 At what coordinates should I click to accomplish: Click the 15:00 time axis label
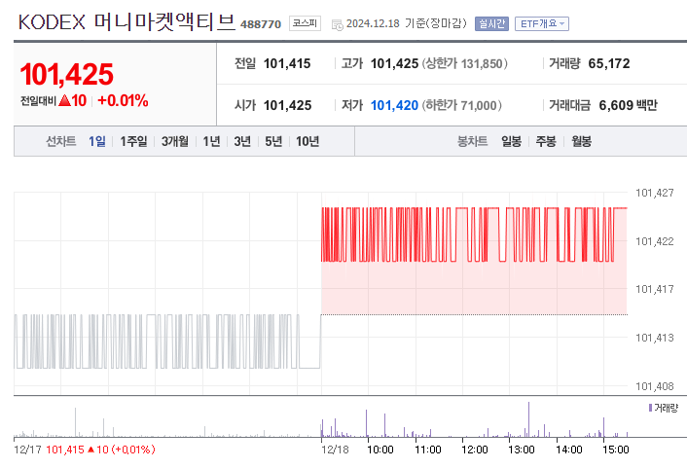[x=616, y=450]
